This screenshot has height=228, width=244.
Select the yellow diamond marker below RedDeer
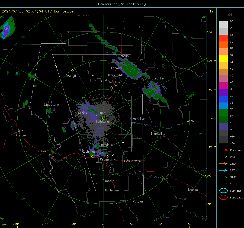click(x=111, y=88)
